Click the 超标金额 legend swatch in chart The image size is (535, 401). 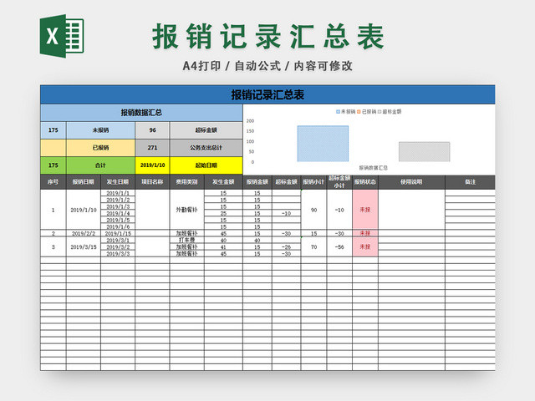click(380, 111)
